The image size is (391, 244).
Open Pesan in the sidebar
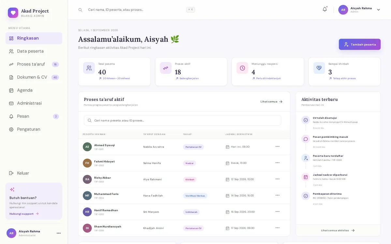coord(34,116)
